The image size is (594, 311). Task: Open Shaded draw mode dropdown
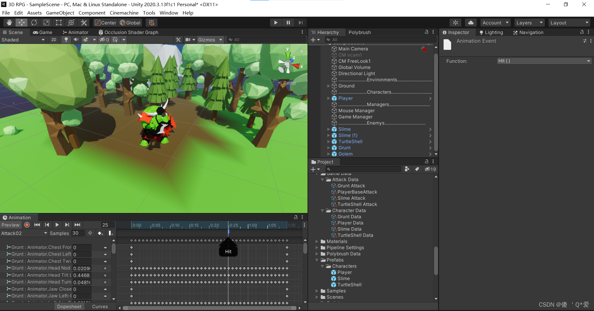[23, 40]
